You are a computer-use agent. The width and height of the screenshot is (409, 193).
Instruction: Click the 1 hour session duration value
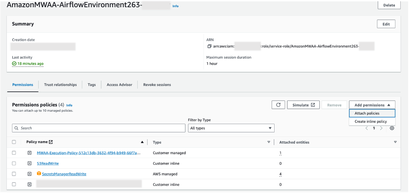click(x=212, y=63)
